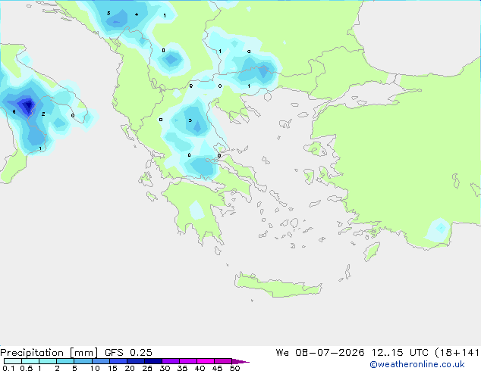Select the '20' legend label
The height and width of the screenshot is (371, 481).
(x=130, y=368)
